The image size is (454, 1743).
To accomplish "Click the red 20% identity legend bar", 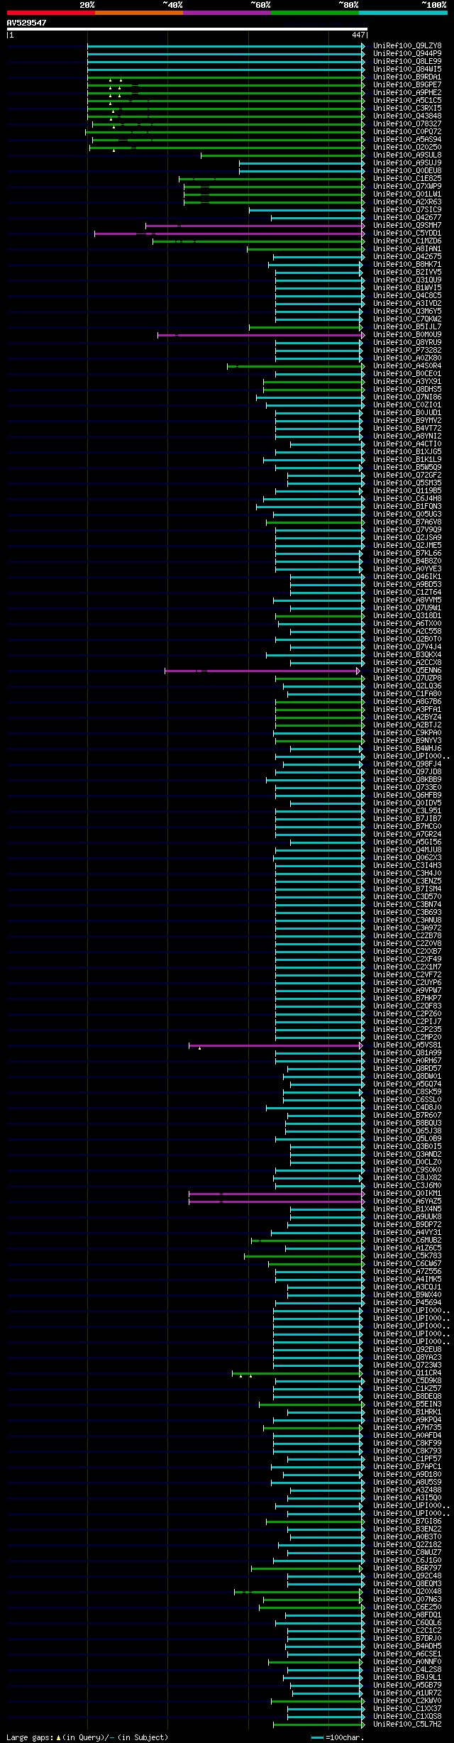I will tap(50, 13).
